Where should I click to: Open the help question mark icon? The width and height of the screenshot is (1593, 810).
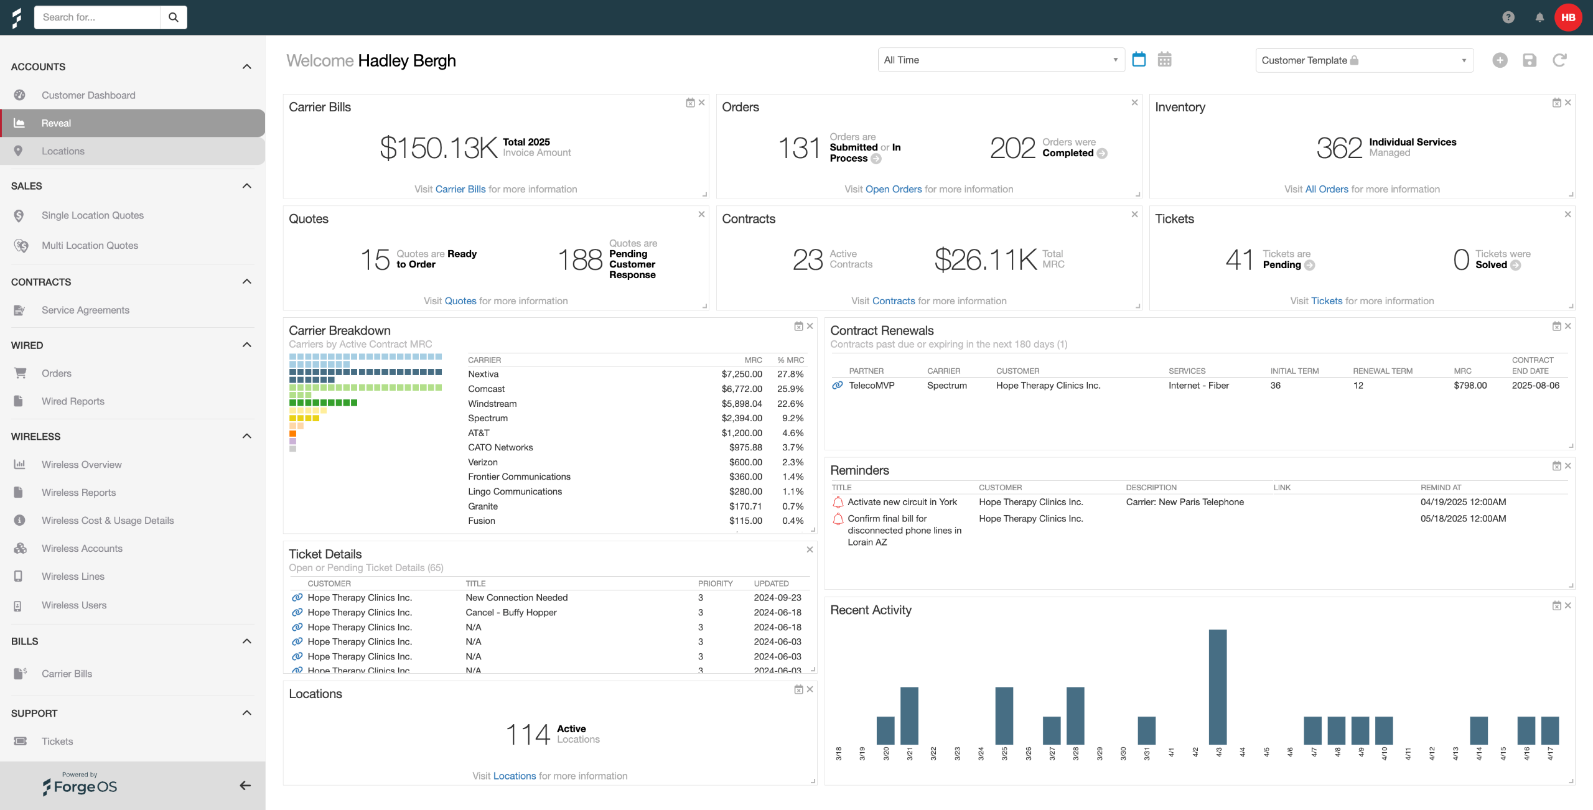1508,17
